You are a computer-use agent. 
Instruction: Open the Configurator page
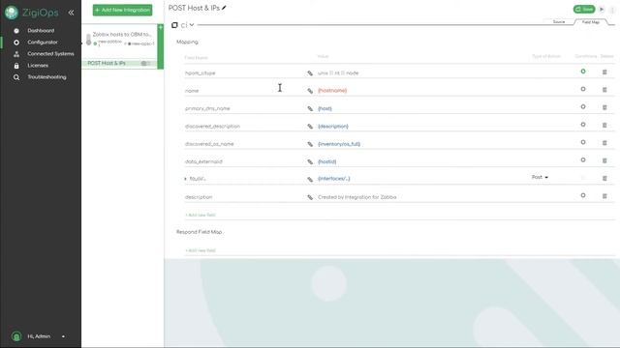click(43, 42)
